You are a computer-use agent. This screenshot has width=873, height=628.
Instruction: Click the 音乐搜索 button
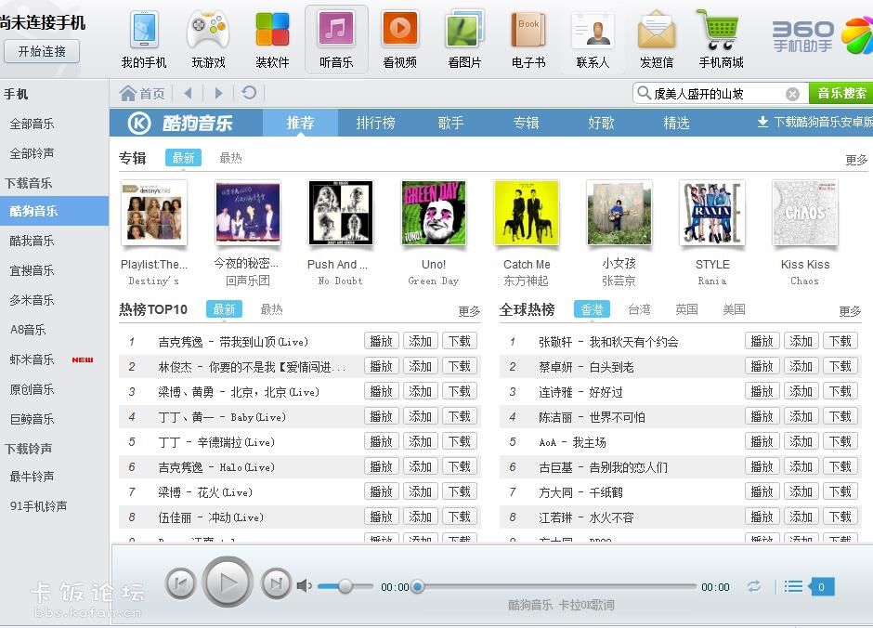[841, 94]
